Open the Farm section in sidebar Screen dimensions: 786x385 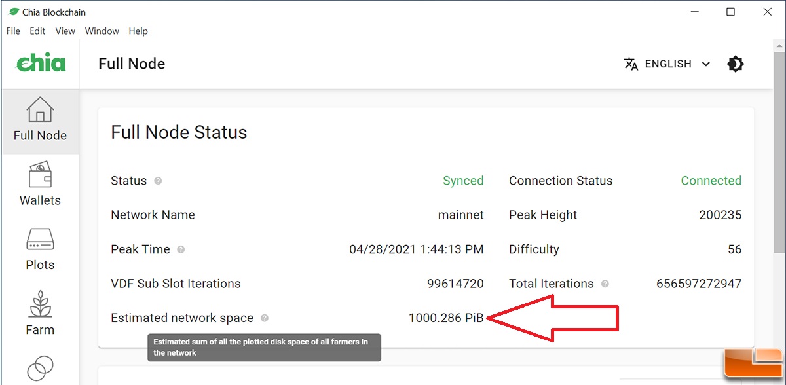pyautogui.click(x=40, y=314)
